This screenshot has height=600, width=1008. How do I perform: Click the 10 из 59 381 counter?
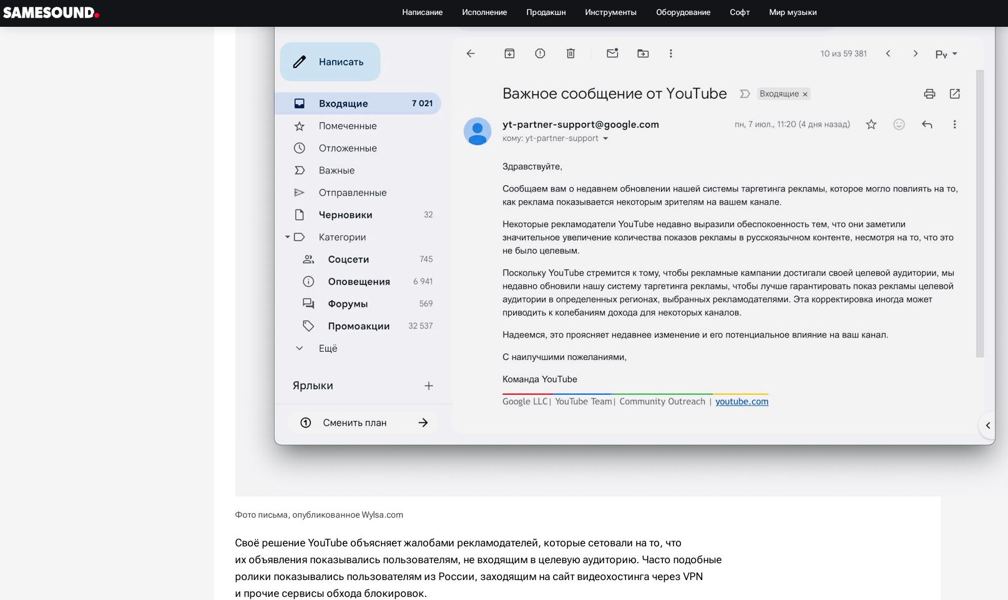(844, 54)
